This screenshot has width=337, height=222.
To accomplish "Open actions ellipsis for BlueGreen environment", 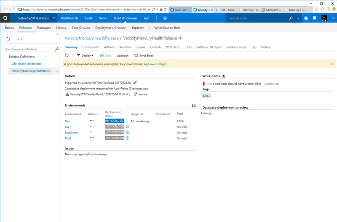I will pos(92,132).
